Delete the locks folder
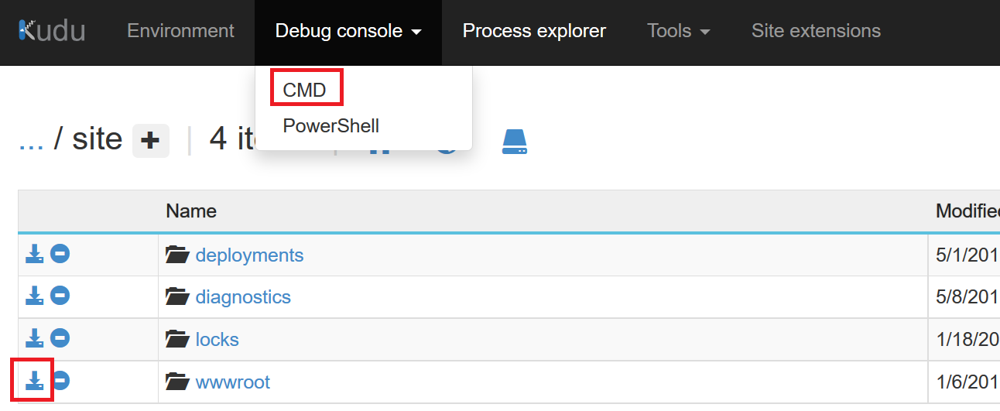 (x=60, y=338)
